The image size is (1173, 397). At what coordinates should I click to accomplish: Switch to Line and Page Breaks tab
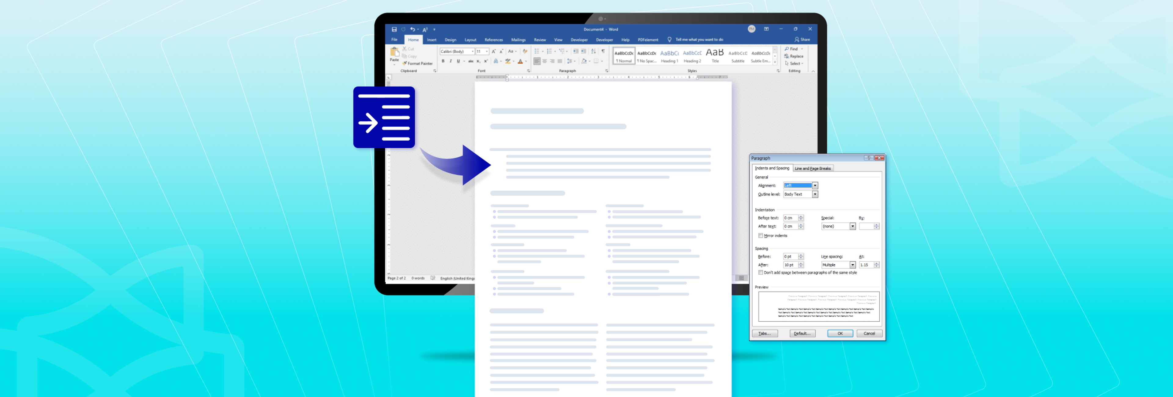coord(812,168)
